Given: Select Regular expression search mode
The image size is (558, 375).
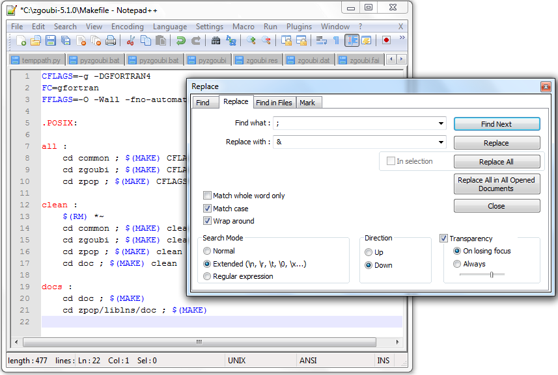Looking at the screenshot, I should click(208, 276).
